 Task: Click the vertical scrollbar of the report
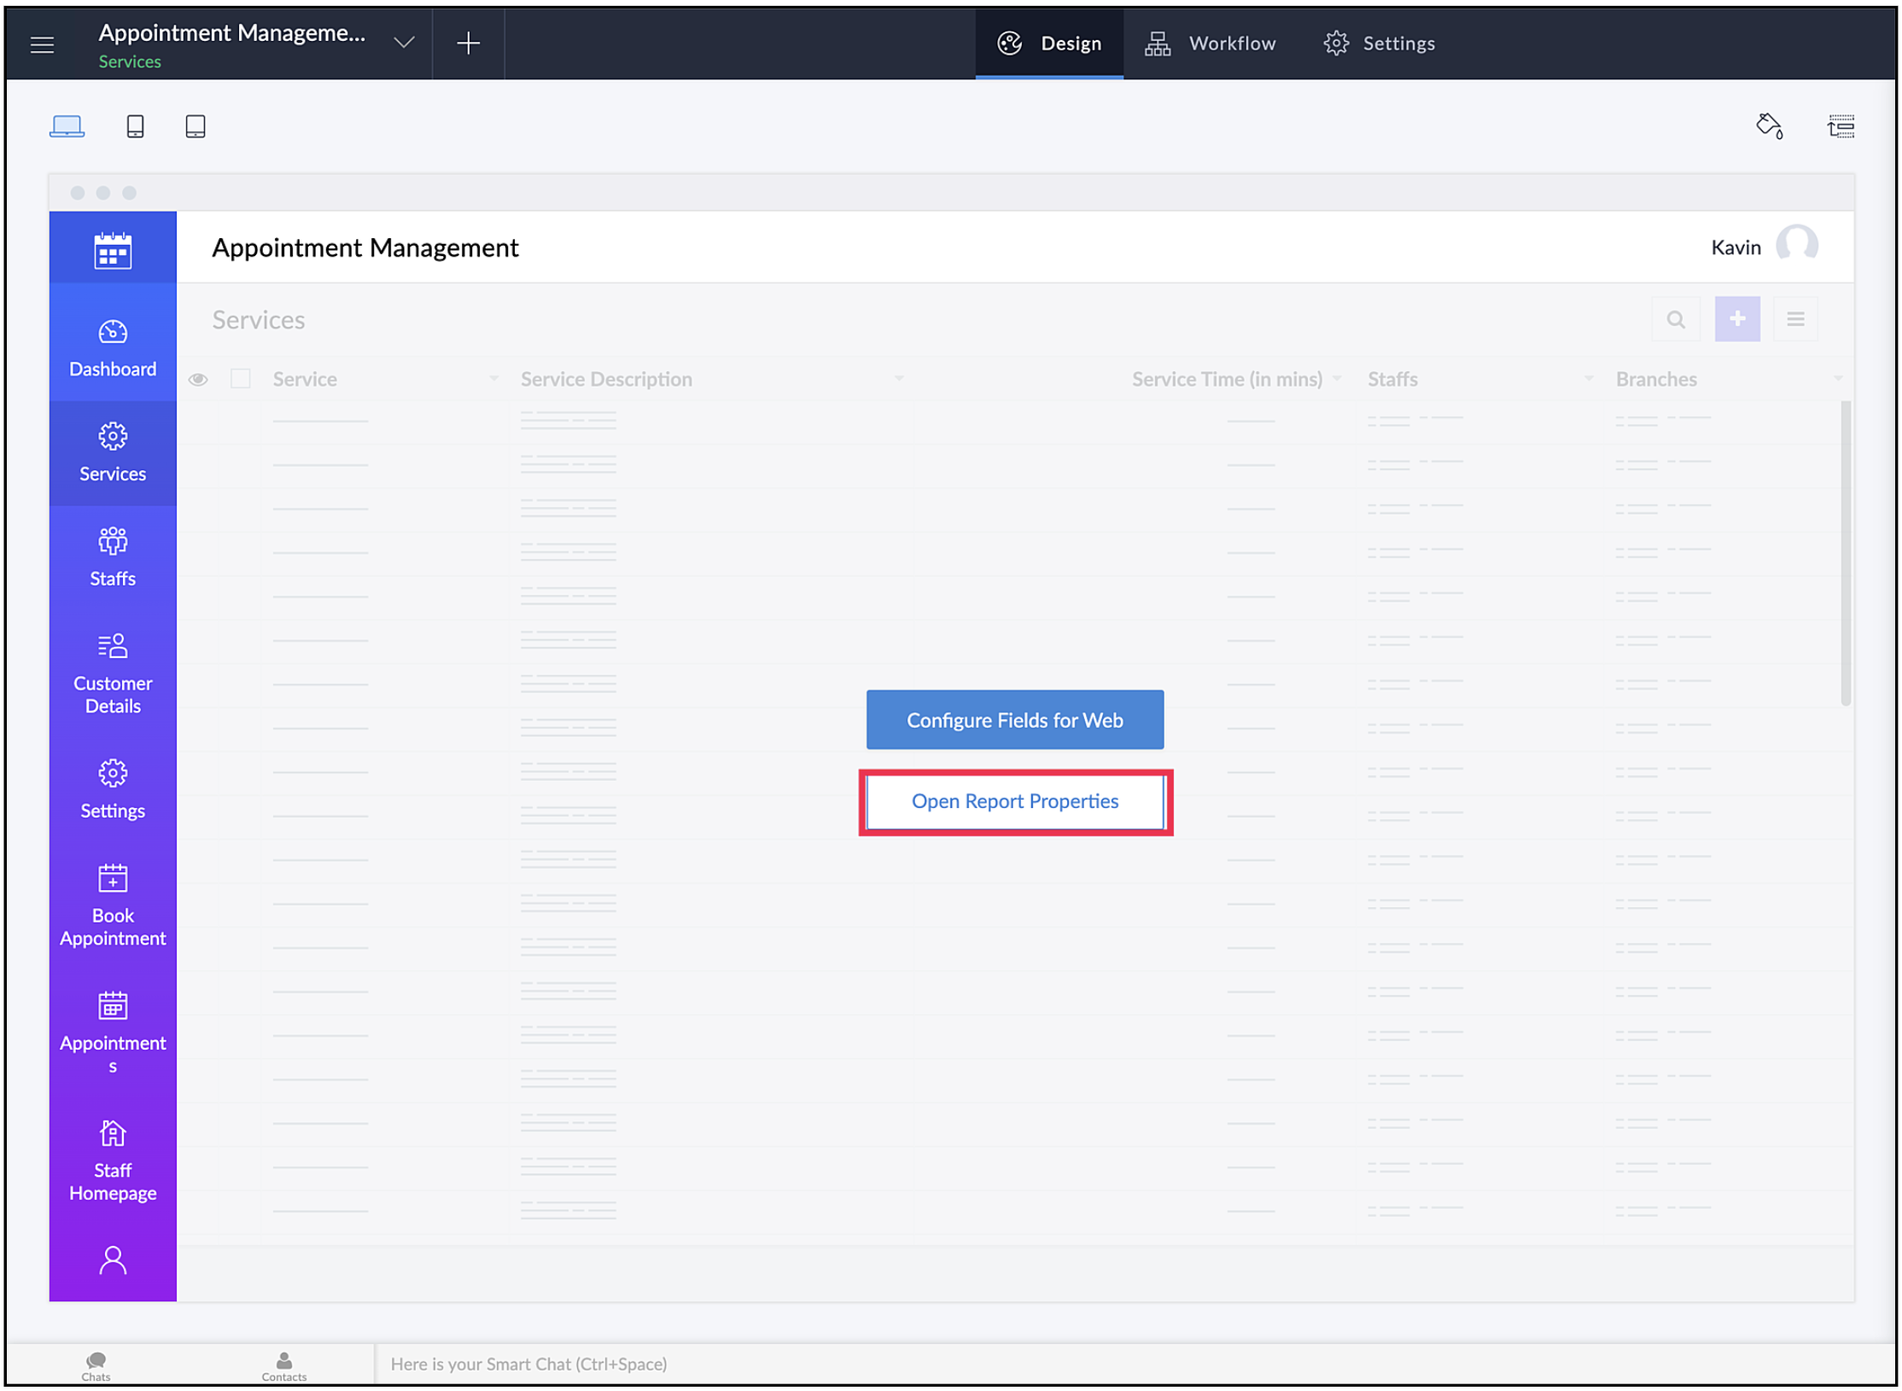pyautogui.click(x=1845, y=555)
